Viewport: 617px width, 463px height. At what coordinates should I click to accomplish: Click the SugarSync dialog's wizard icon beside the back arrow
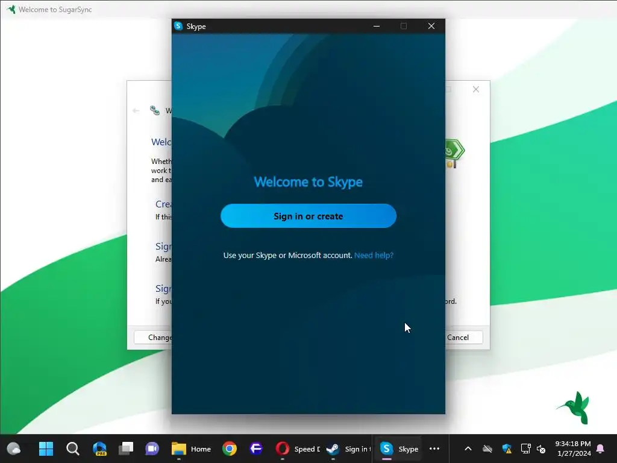click(x=155, y=111)
